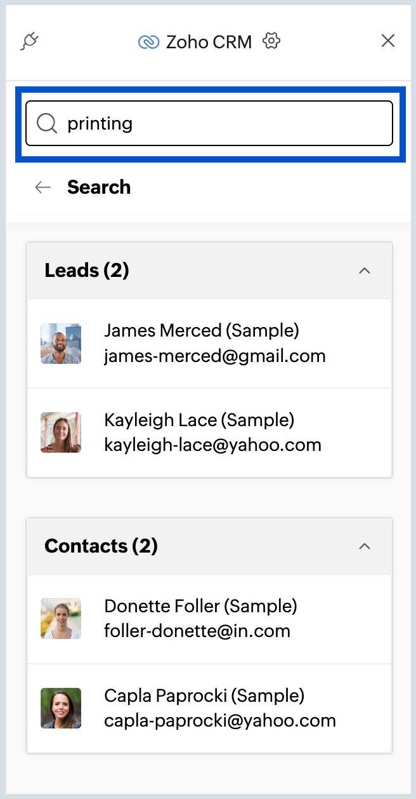Open Capla Paprocki (Sample) contact
The image size is (416, 799).
click(209, 708)
